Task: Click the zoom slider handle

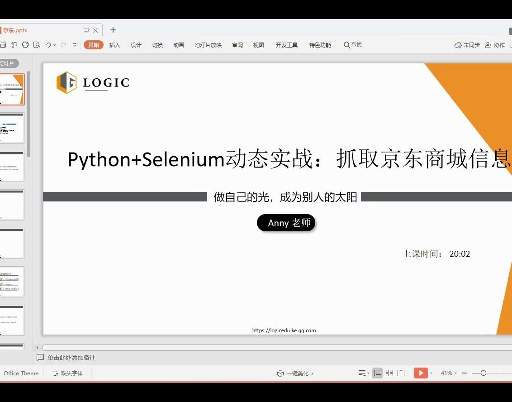Action: [484, 373]
